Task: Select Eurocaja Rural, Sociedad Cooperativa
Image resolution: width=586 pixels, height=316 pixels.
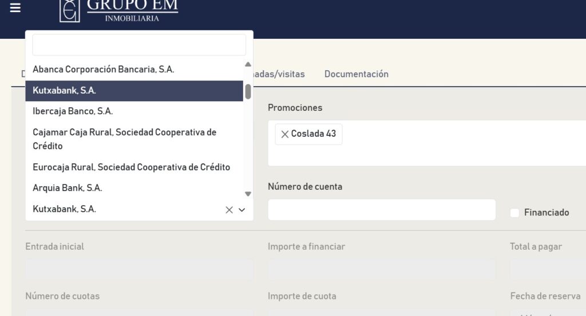Action: pyautogui.click(x=134, y=167)
